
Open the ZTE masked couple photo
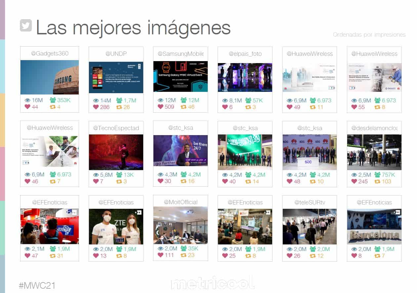(x=116, y=226)
